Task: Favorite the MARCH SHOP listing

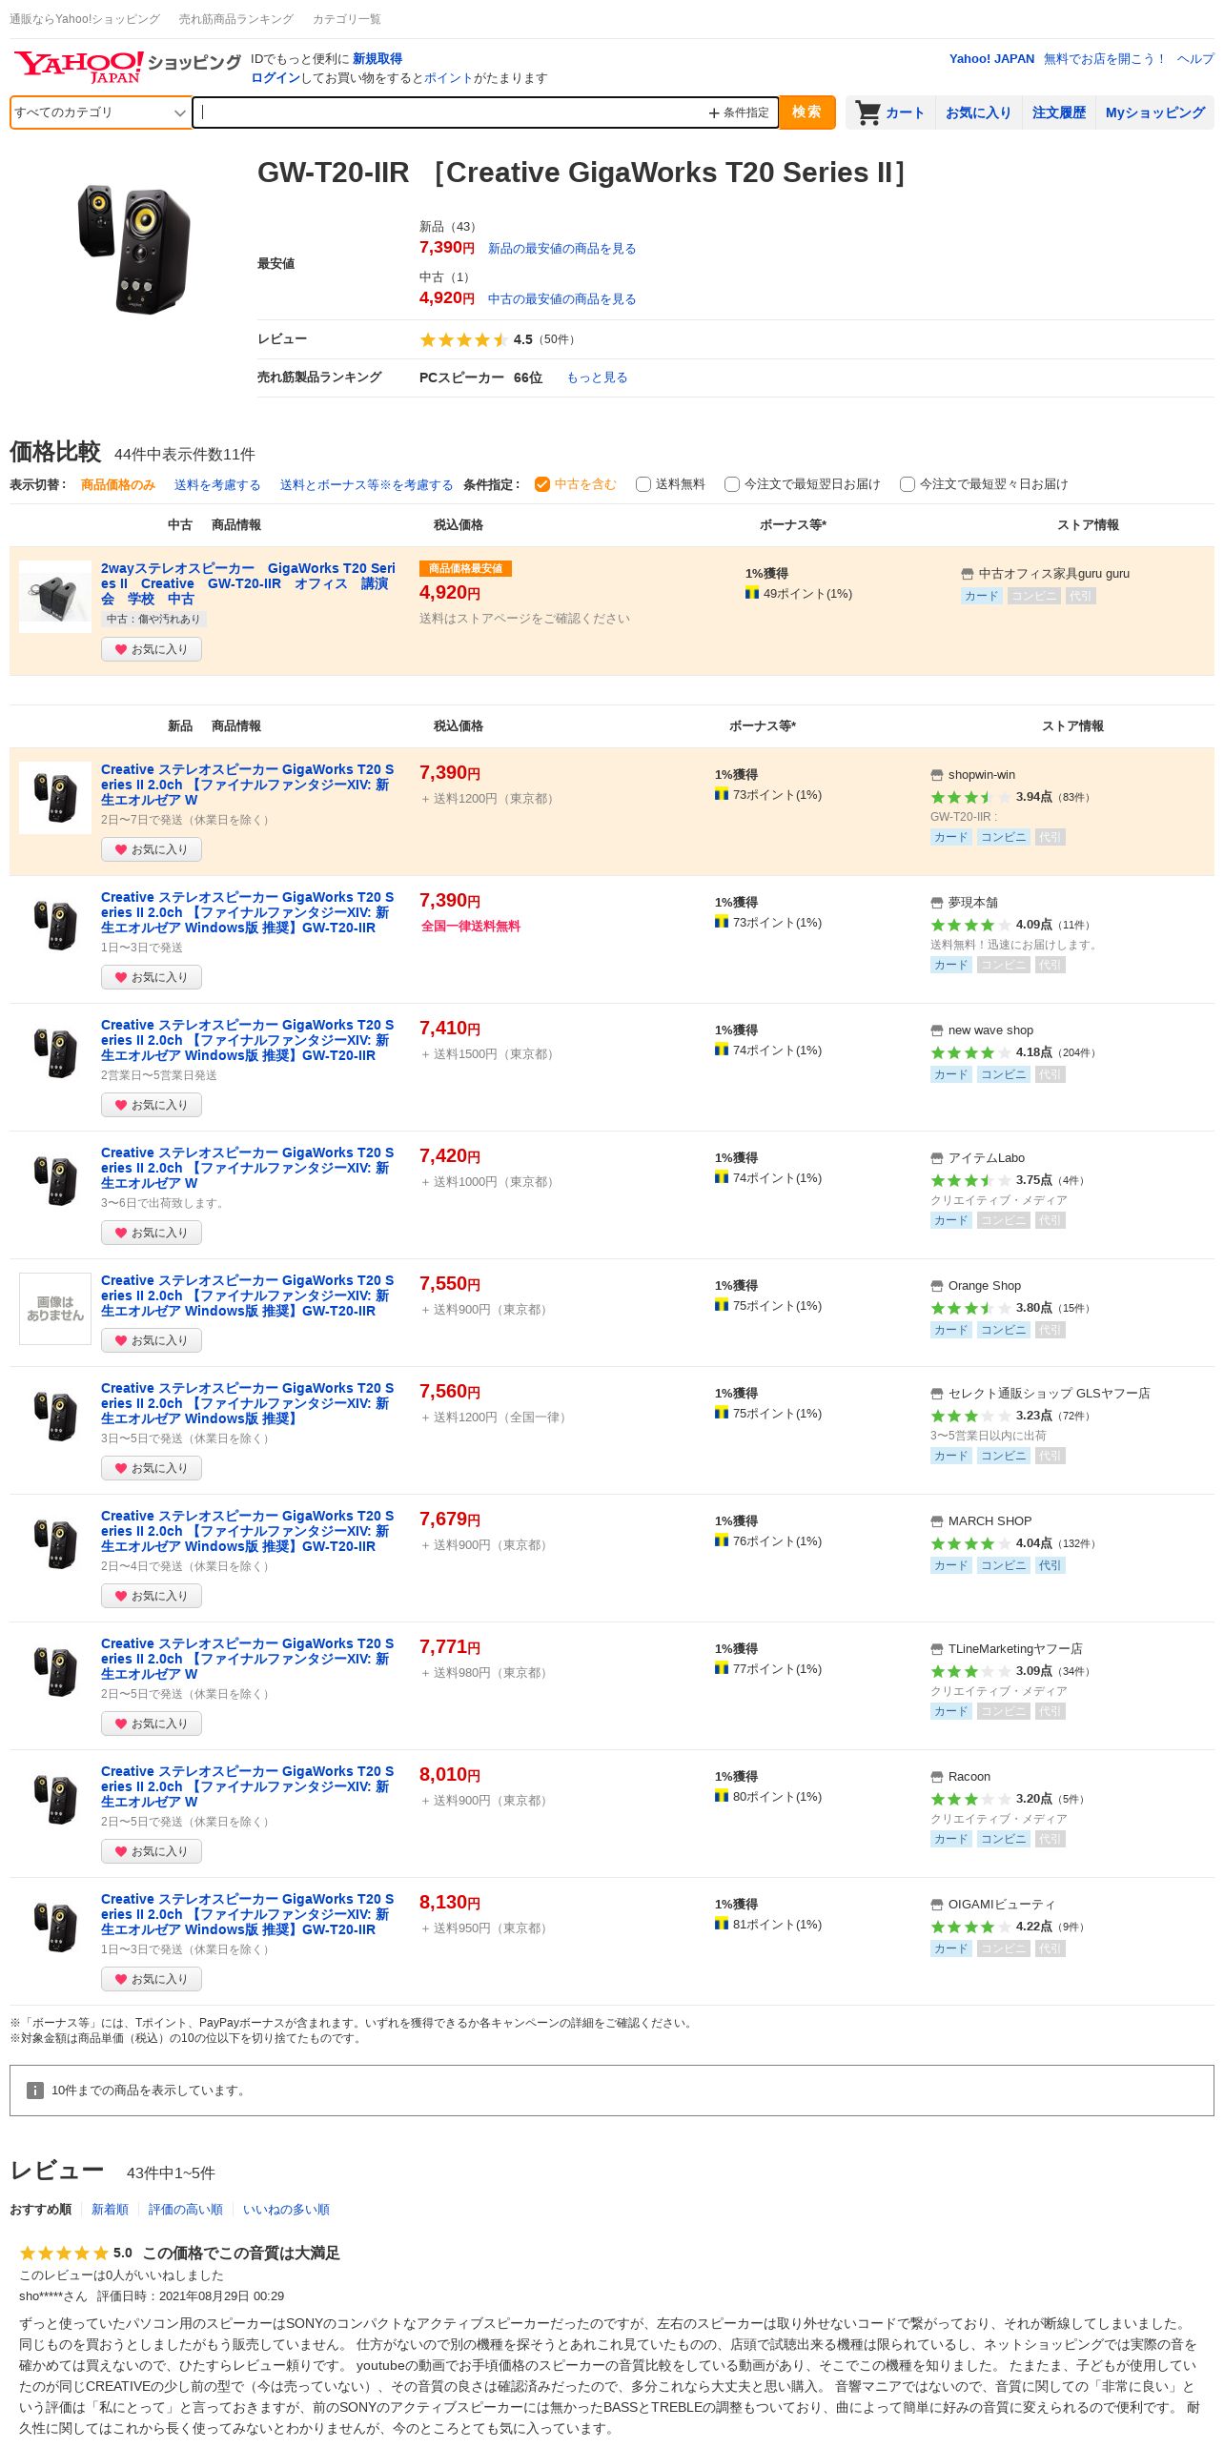Action: click(152, 1596)
